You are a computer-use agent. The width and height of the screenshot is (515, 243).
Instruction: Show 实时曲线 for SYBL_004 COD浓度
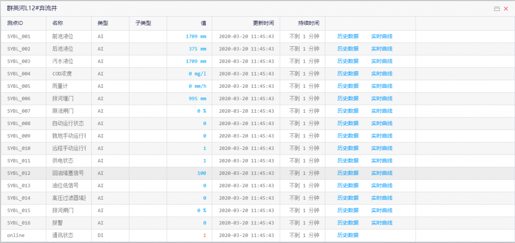[382, 74]
